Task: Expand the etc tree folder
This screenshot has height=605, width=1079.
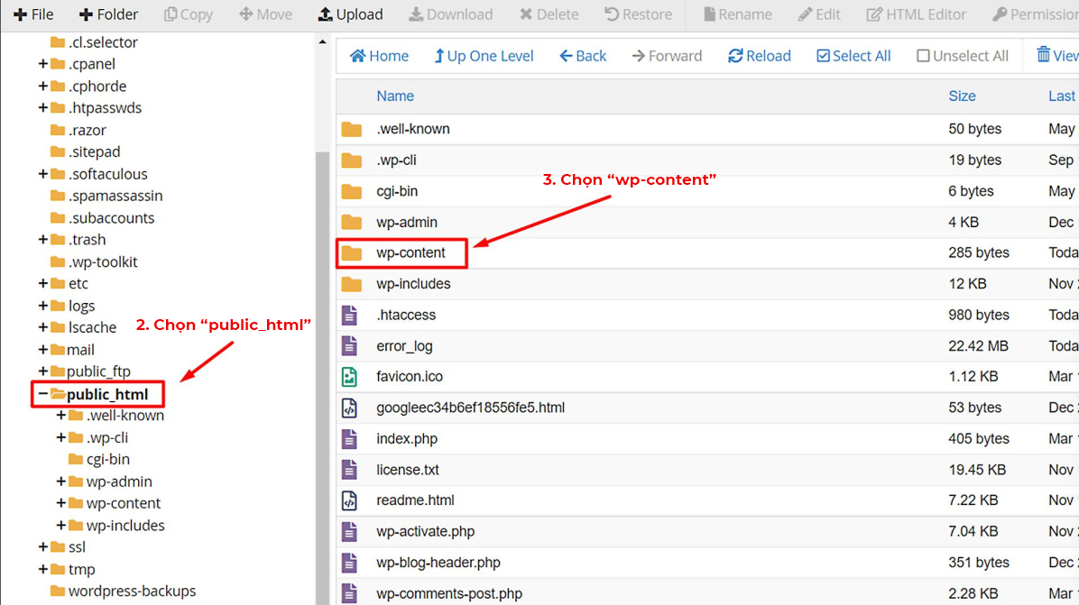Action: pyautogui.click(x=42, y=283)
